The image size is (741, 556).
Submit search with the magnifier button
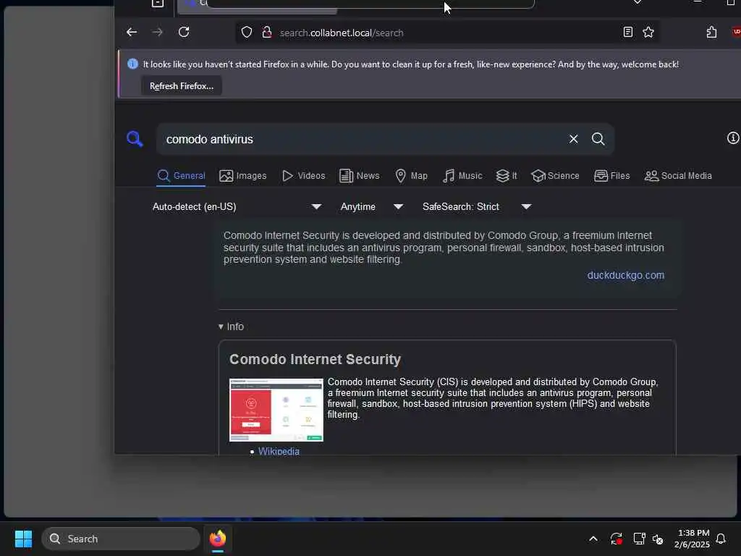click(598, 139)
